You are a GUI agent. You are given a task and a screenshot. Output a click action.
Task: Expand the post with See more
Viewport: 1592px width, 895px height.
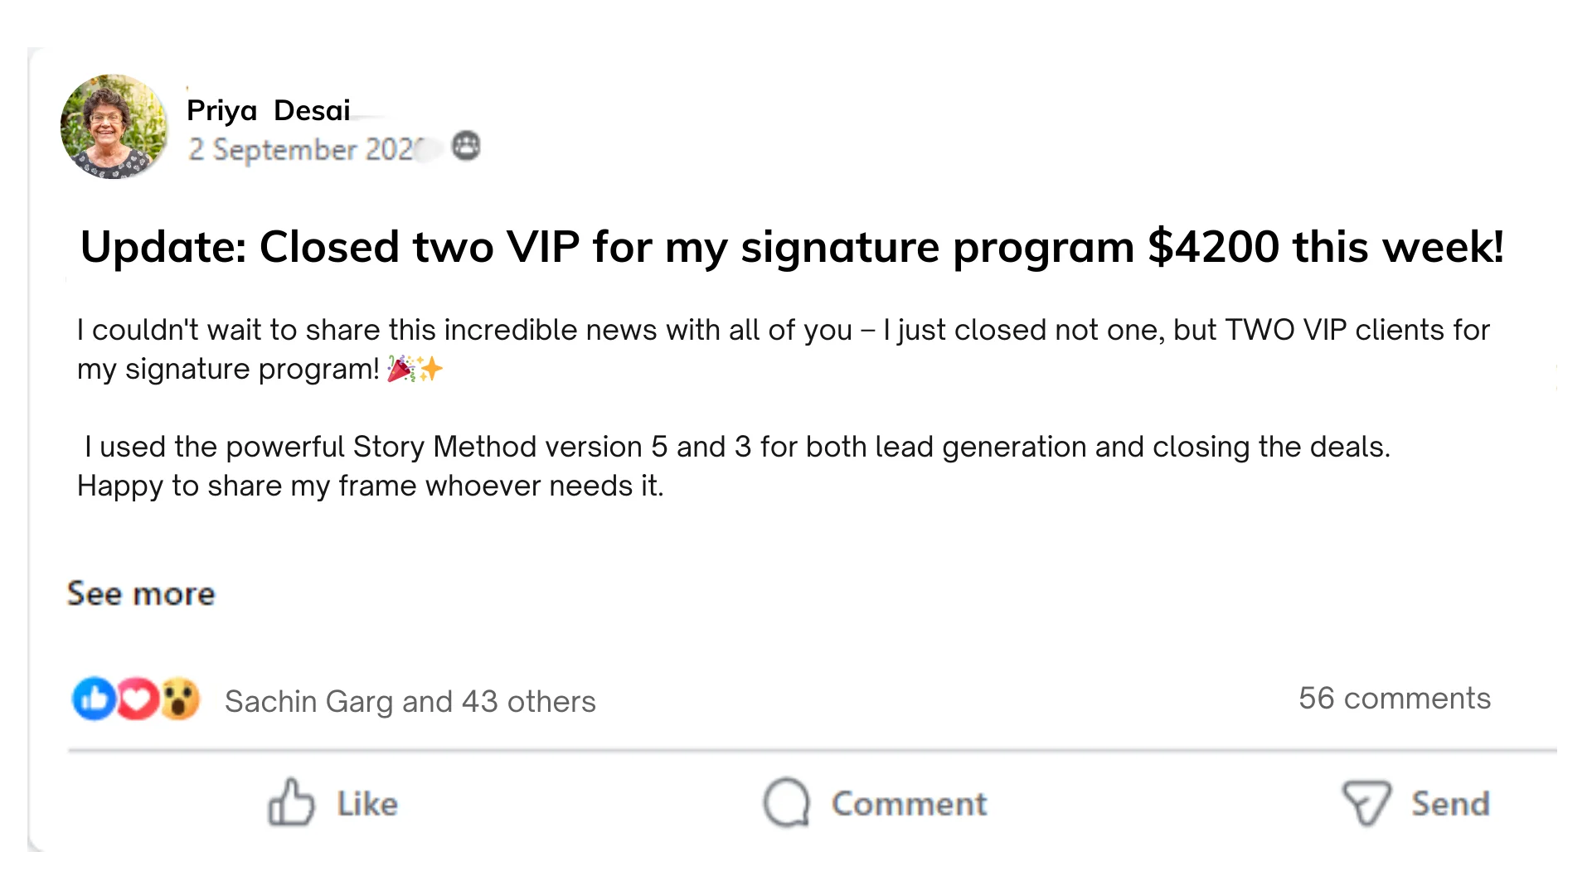(141, 594)
